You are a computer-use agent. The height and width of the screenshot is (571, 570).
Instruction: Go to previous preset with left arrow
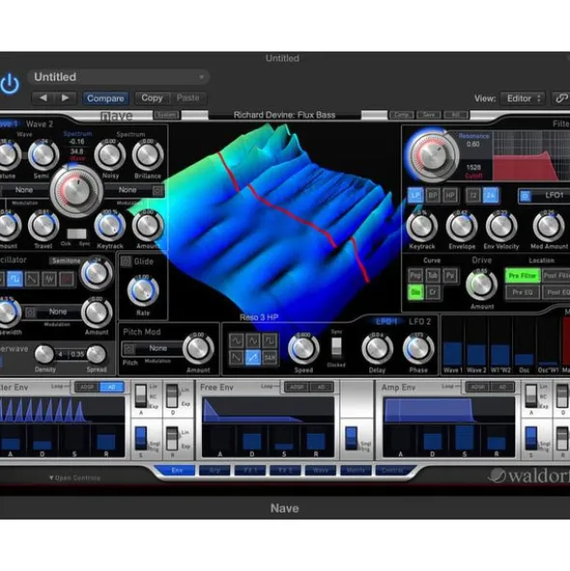(x=43, y=98)
